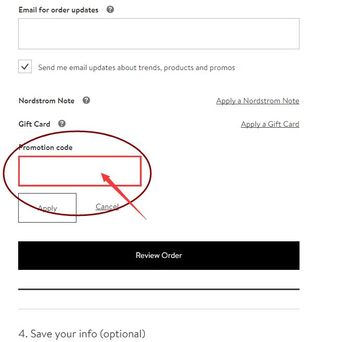Click the thin gray separator above Save your info
364x342 pixels.
pyautogui.click(x=159, y=309)
